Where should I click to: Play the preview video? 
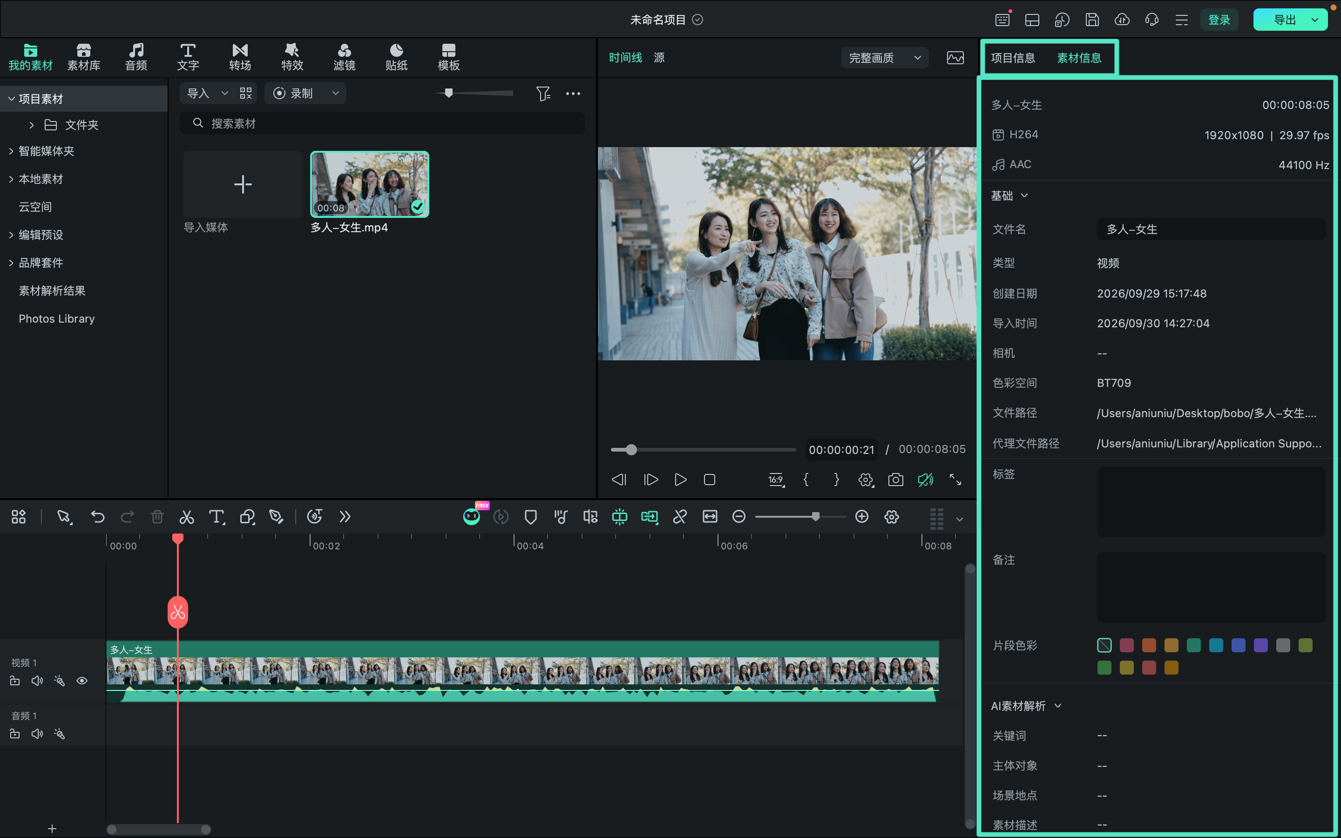tap(680, 480)
